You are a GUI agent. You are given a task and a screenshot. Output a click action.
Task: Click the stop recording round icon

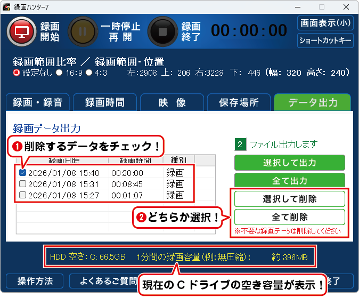(x=162, y=31)
